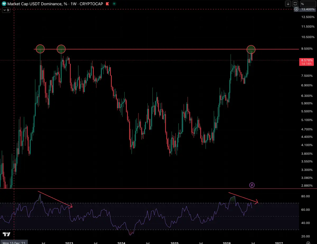Click the Mon 13 Dec '21 date label
The height and width of the screenshot is (244, 317).
click(x=14, y=242)
